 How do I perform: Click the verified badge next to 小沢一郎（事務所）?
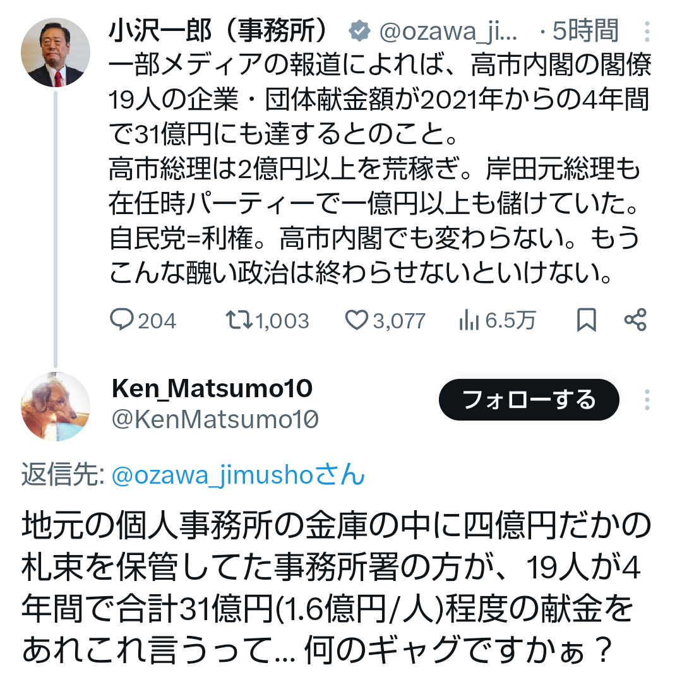(359, 30)
